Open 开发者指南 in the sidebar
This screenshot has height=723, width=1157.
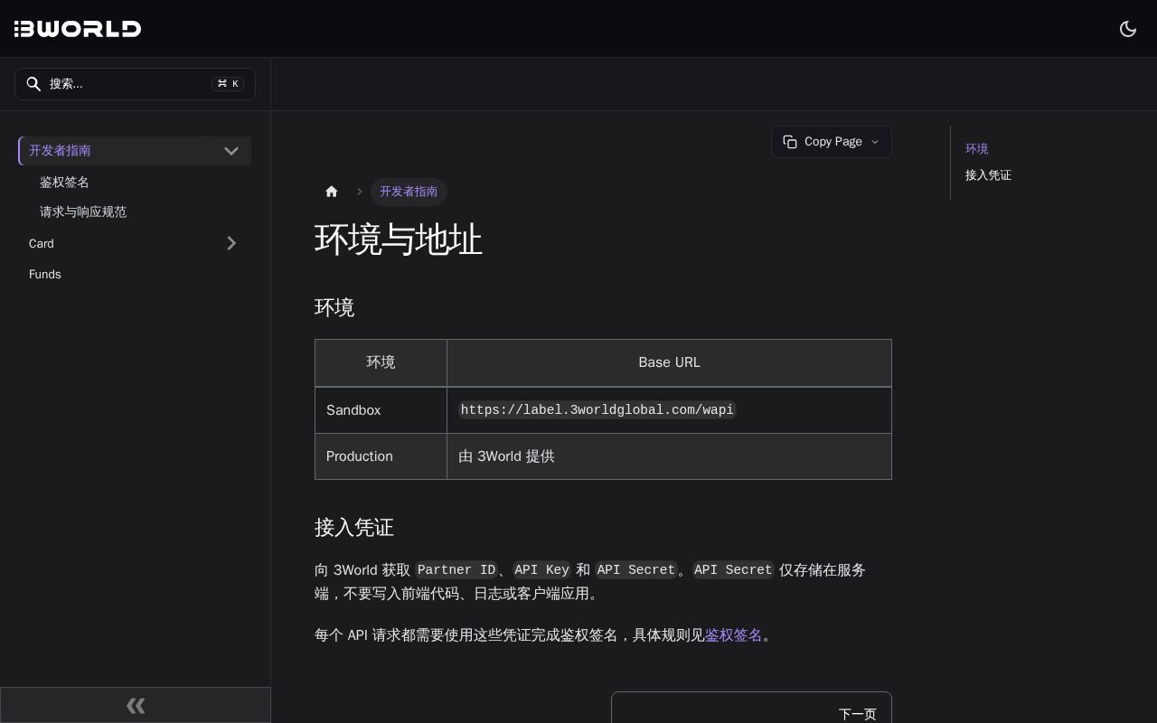[x=60, y=151]
